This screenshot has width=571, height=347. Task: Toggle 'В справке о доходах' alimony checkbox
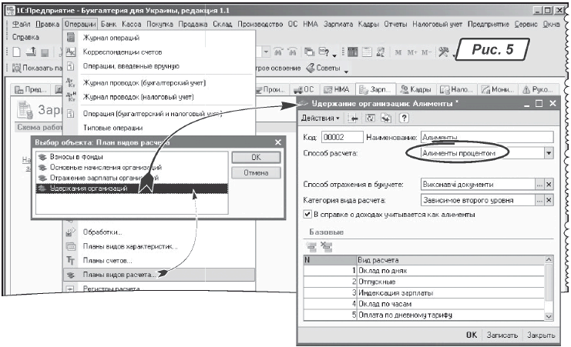click(307, 214)
